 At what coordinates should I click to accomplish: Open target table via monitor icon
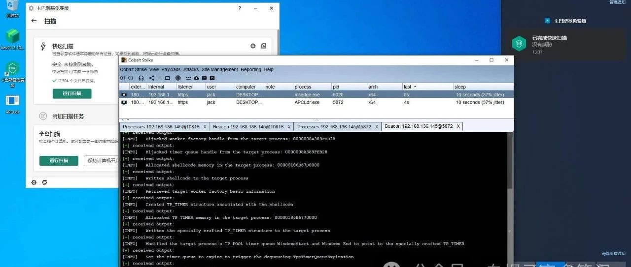pos(167,78)
